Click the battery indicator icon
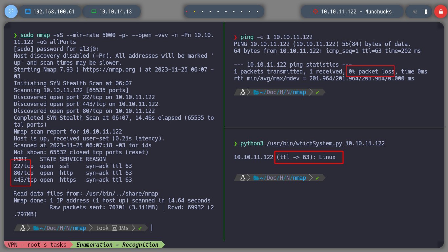Image resolution: width=448 pixels, height=252 pixels. (x=426, y=11)
